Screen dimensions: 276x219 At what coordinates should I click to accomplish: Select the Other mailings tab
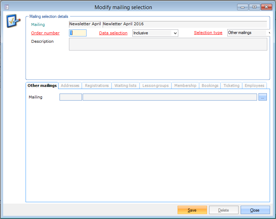click(x=42, y=85)
